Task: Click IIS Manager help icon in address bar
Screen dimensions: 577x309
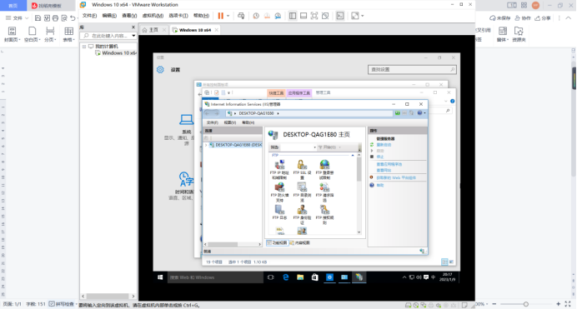Action: (x=419, y=113)
